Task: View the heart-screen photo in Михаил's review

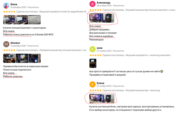Action: [x=22, y=58]
